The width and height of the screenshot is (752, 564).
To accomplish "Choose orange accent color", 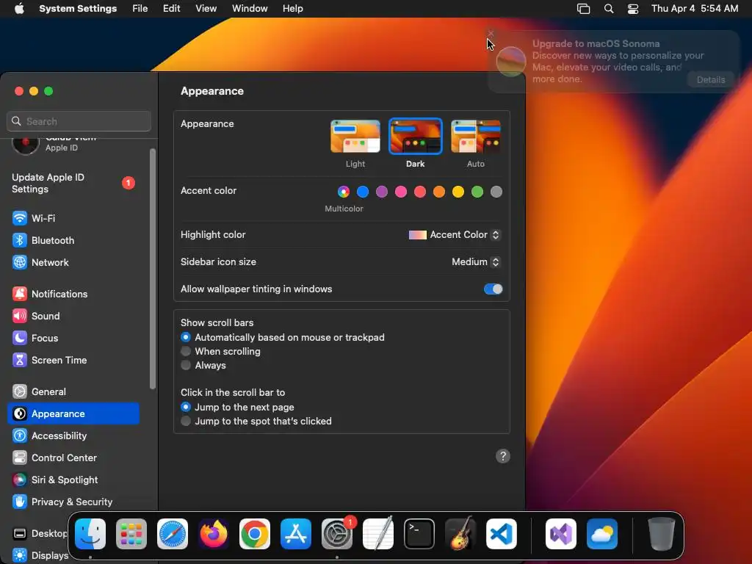I will [x=439, y=192].
